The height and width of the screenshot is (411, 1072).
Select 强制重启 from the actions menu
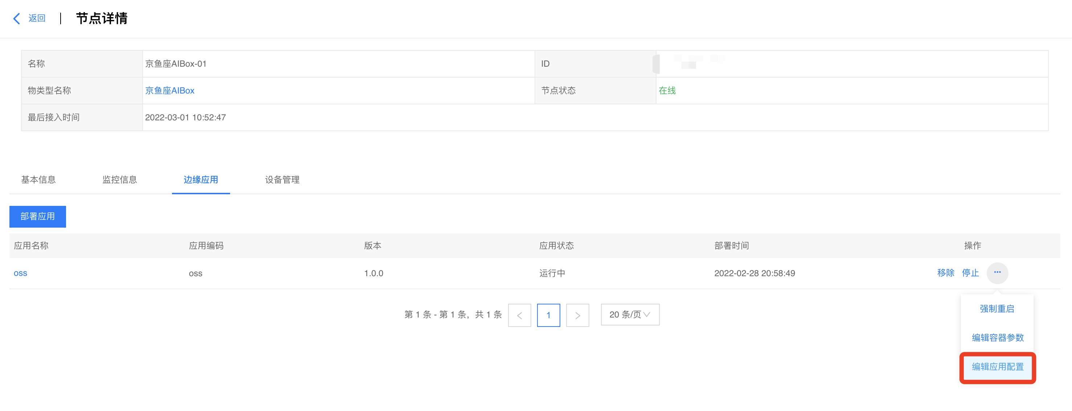tap(997, 309)
